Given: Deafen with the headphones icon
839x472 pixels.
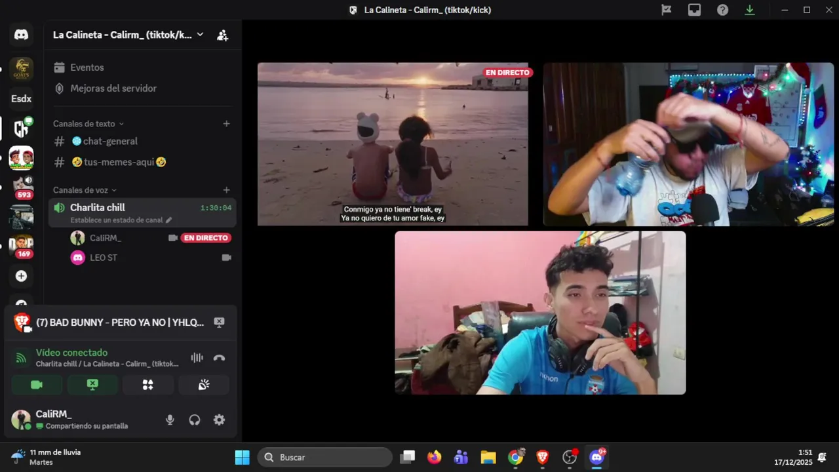Looking at the screenshot, I should pos(195,420).
